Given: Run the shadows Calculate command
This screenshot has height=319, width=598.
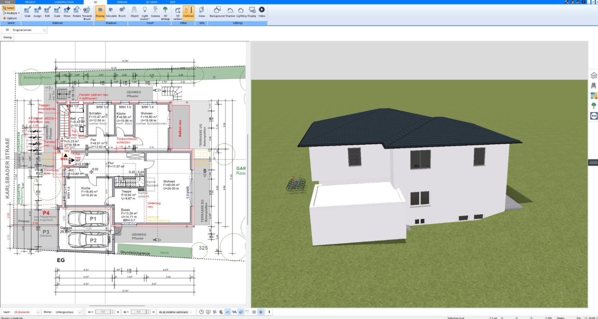Looking at the screenshot, I should (111, 12).
